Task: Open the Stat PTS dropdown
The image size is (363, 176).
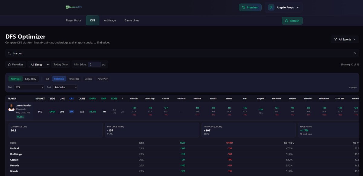Action: point(29,87)
